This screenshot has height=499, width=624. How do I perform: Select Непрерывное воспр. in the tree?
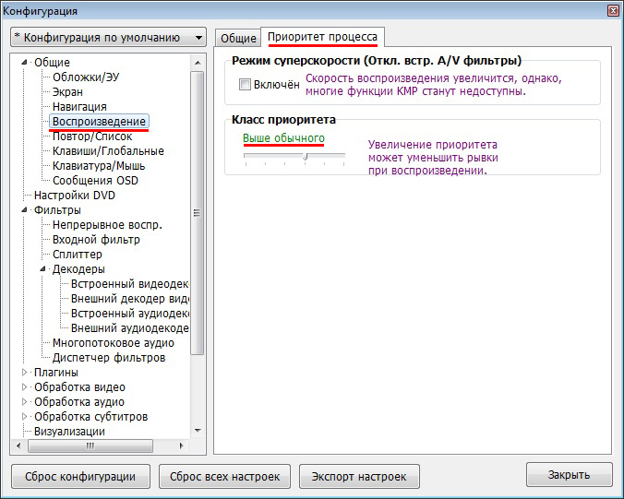[107, 225]
